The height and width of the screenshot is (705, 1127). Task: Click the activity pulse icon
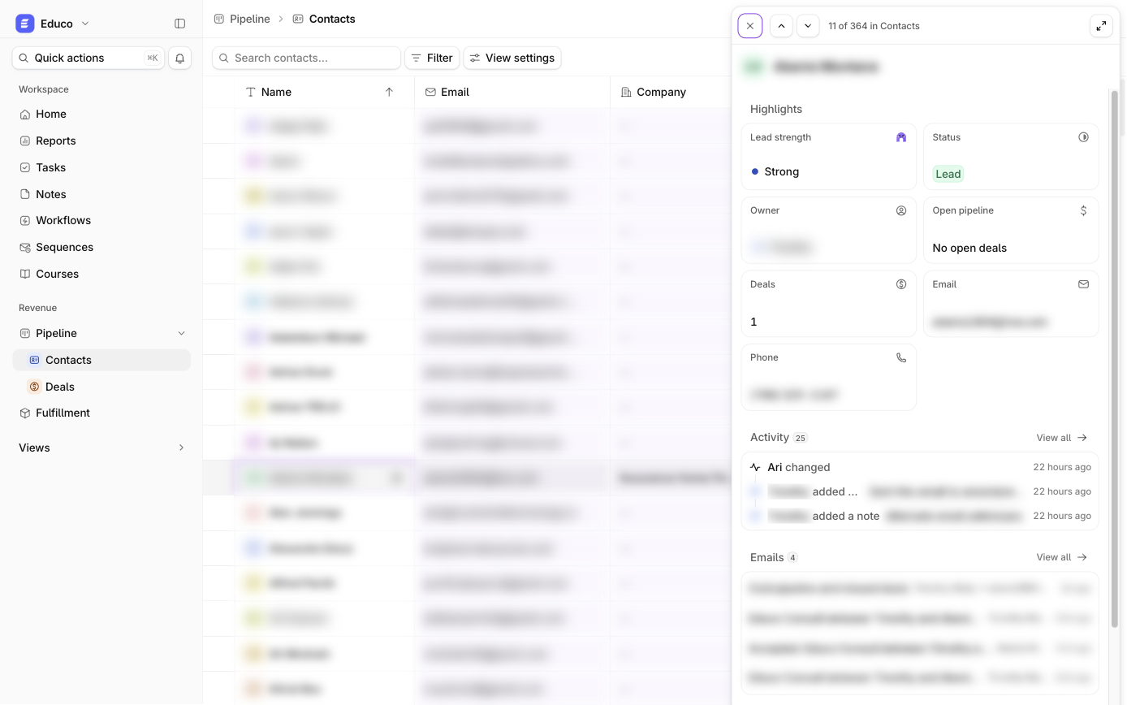[755, 467]
